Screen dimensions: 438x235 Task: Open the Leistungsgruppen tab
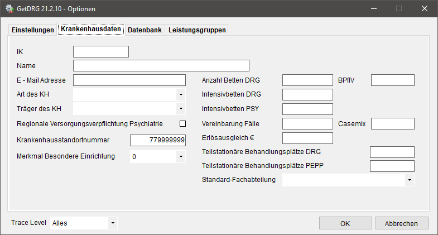click(x=197, y=30)
